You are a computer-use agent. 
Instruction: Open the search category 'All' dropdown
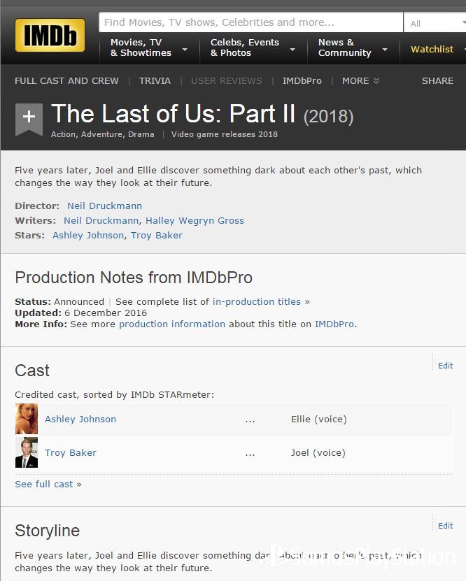tap(434, 23)
